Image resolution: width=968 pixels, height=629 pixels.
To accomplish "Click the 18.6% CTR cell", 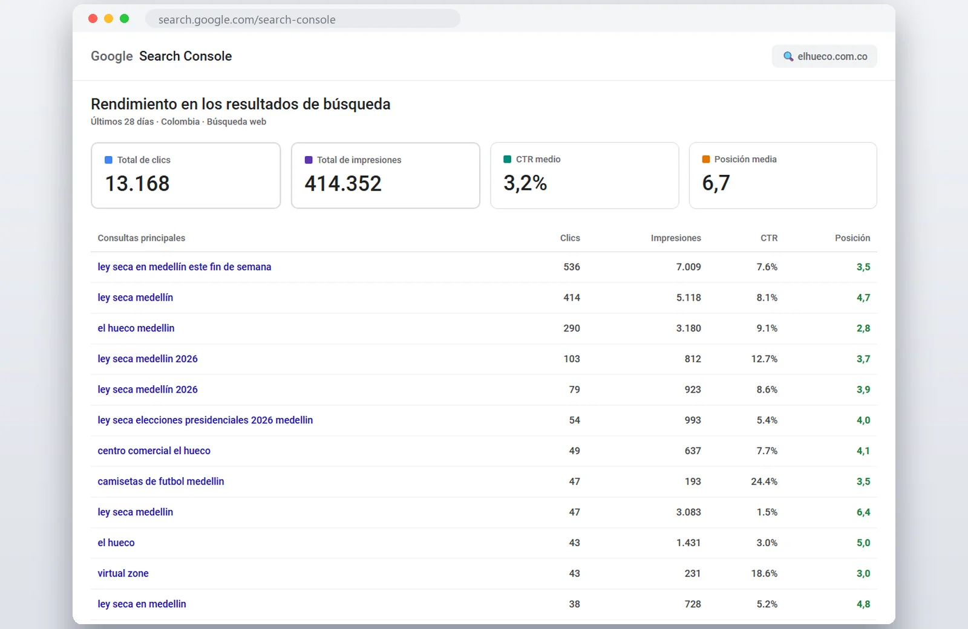I will (x=765, y=573).
